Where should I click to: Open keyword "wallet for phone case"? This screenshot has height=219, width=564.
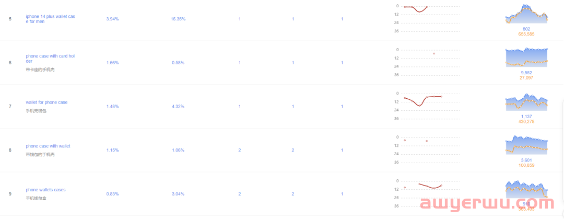coord(46,102)
